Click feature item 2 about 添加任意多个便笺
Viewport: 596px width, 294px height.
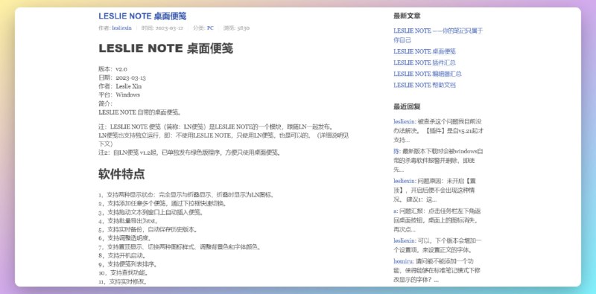point(163,204)
